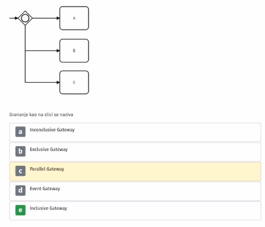Choose the Inclusive Gateway answer

click(x=135, y=210)
